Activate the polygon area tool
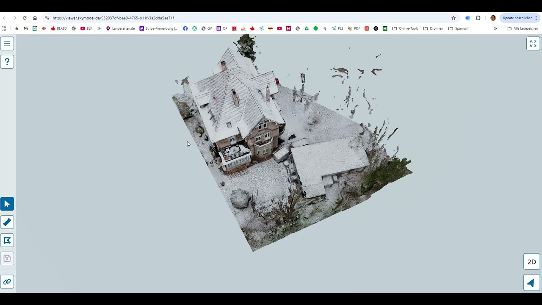The height and width of the screenshot is (305, 542). (7, 240)
